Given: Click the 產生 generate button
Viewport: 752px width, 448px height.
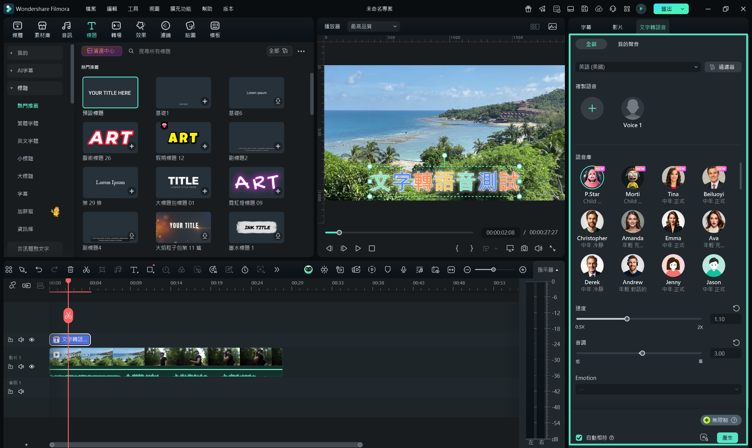Looking at the screenshot, I should point(727,438).
